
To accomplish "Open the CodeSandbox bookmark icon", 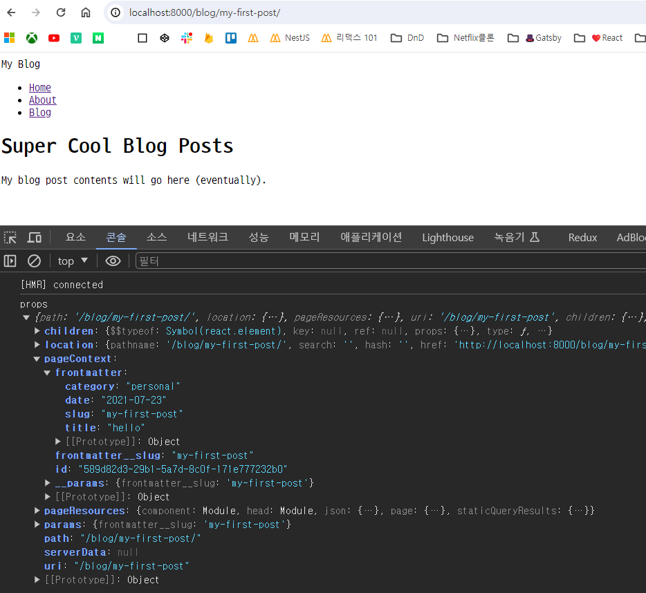I will (165, 38).
